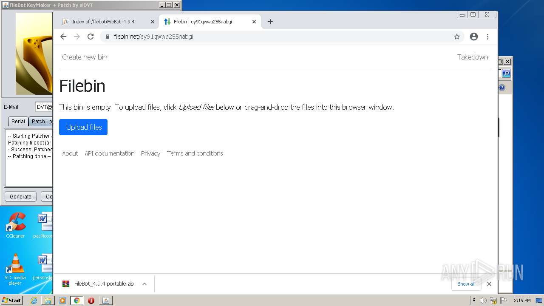The image size is (544, 306).
Task: Open Chrome profile account icon
Action: click(x=474, y=37)
